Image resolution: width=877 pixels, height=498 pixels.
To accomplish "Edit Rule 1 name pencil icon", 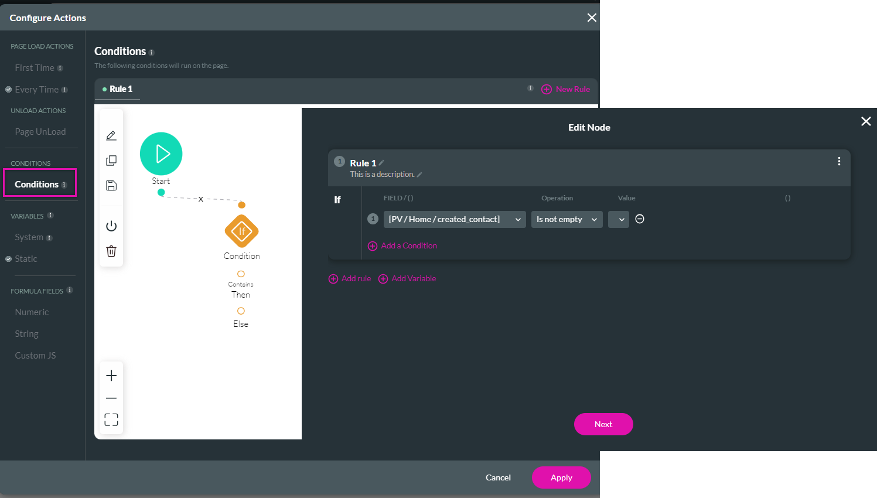I will point(381,163).
